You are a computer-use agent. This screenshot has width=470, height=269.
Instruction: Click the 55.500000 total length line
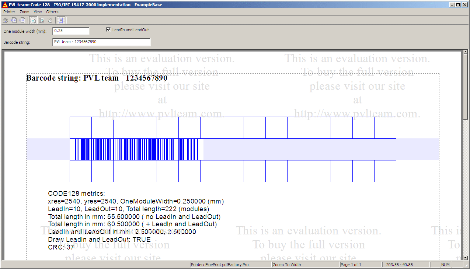134,217
